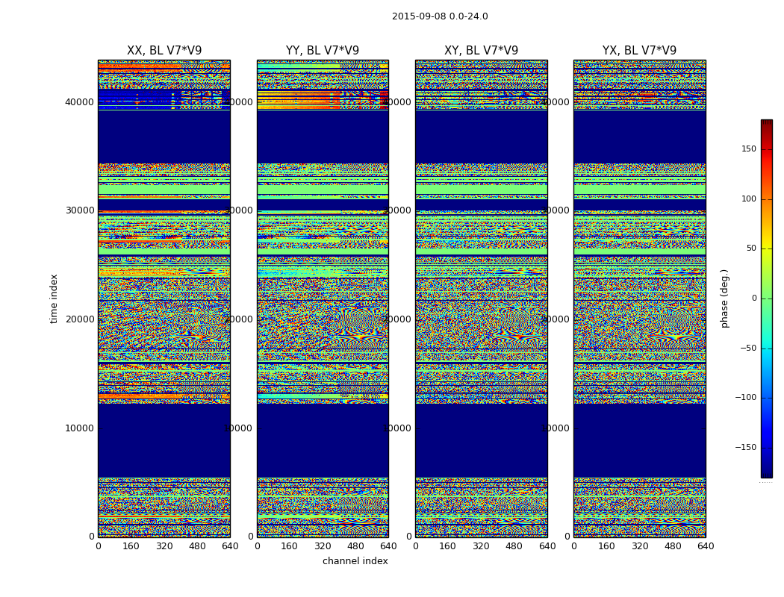The image size is (784, 597).
Task: Click the colorbar tick label 150
Action: tap(748, 149)
